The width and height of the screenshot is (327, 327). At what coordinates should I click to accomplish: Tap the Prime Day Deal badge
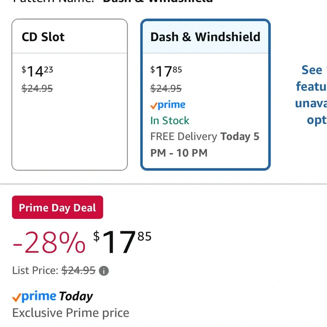[57, 207]
